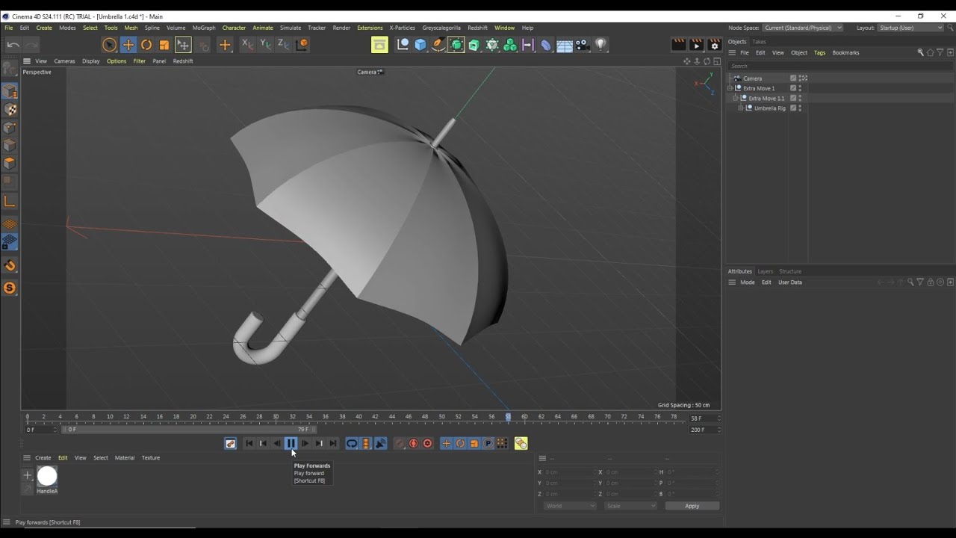Screen dimensions: 956x538
Task: Select the Scale tool in the top toolbar
Action: 164,45
